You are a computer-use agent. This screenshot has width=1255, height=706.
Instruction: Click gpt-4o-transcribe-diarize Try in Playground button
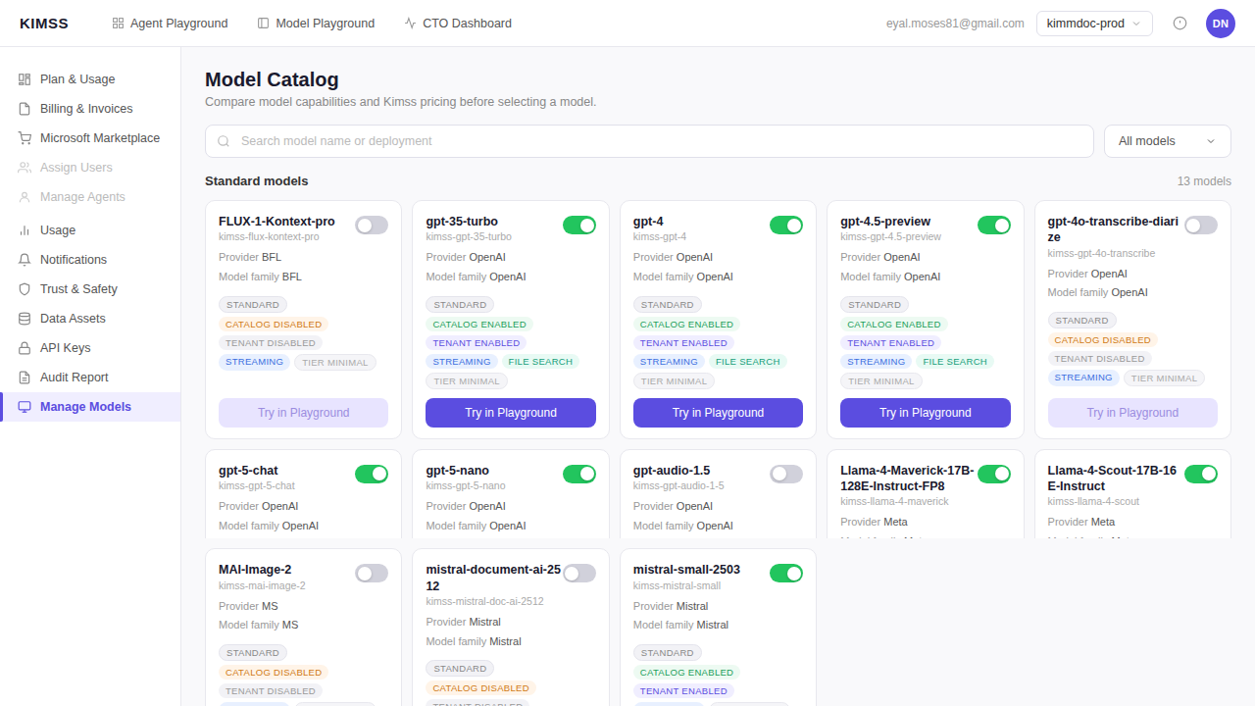(1132, 413)
